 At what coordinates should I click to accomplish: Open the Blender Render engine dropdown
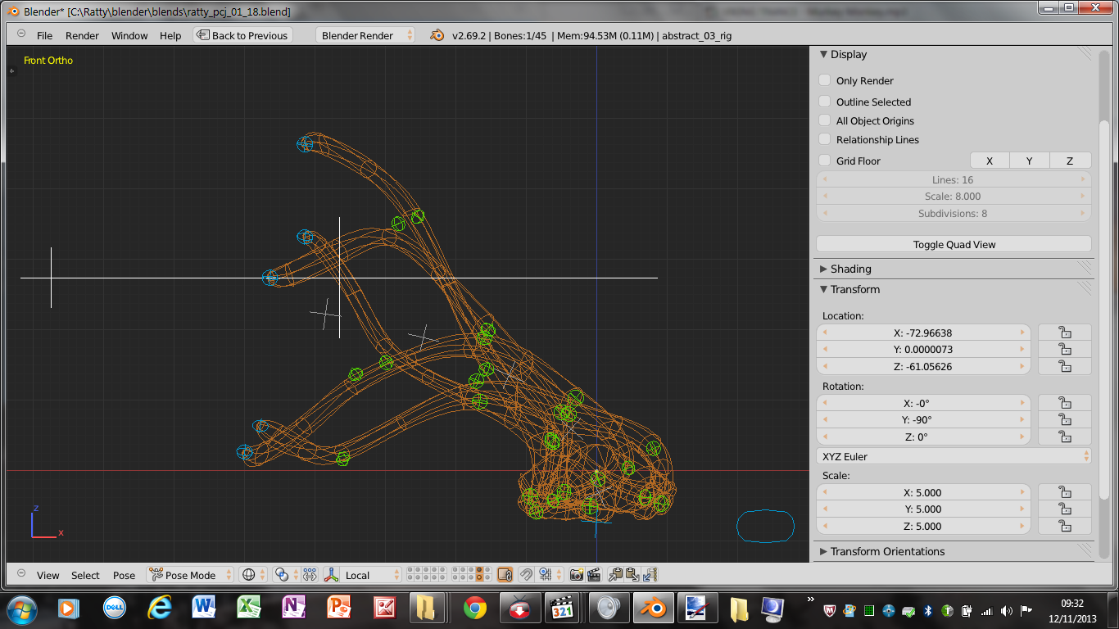pyautogui.click(x=365, y=35)
